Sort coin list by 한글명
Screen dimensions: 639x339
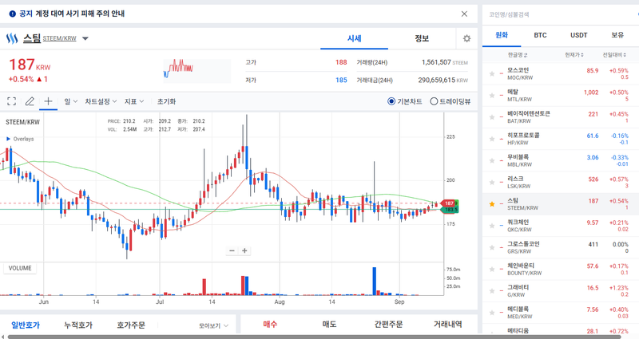517,54
